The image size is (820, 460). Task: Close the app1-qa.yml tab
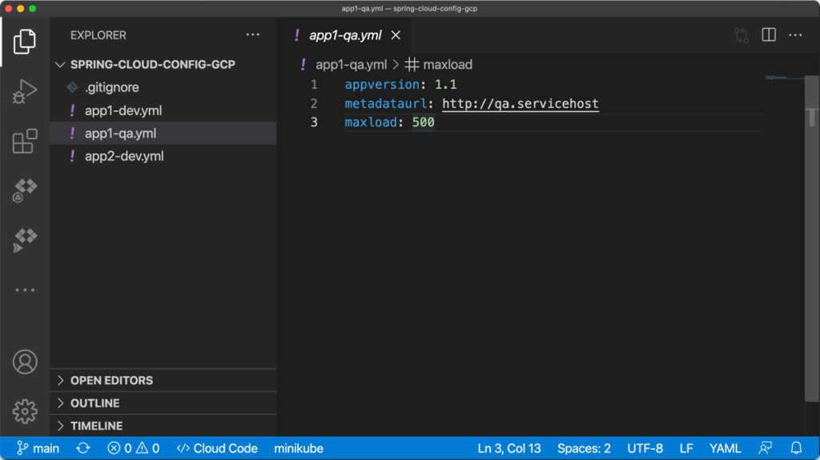tap(396, 35)
